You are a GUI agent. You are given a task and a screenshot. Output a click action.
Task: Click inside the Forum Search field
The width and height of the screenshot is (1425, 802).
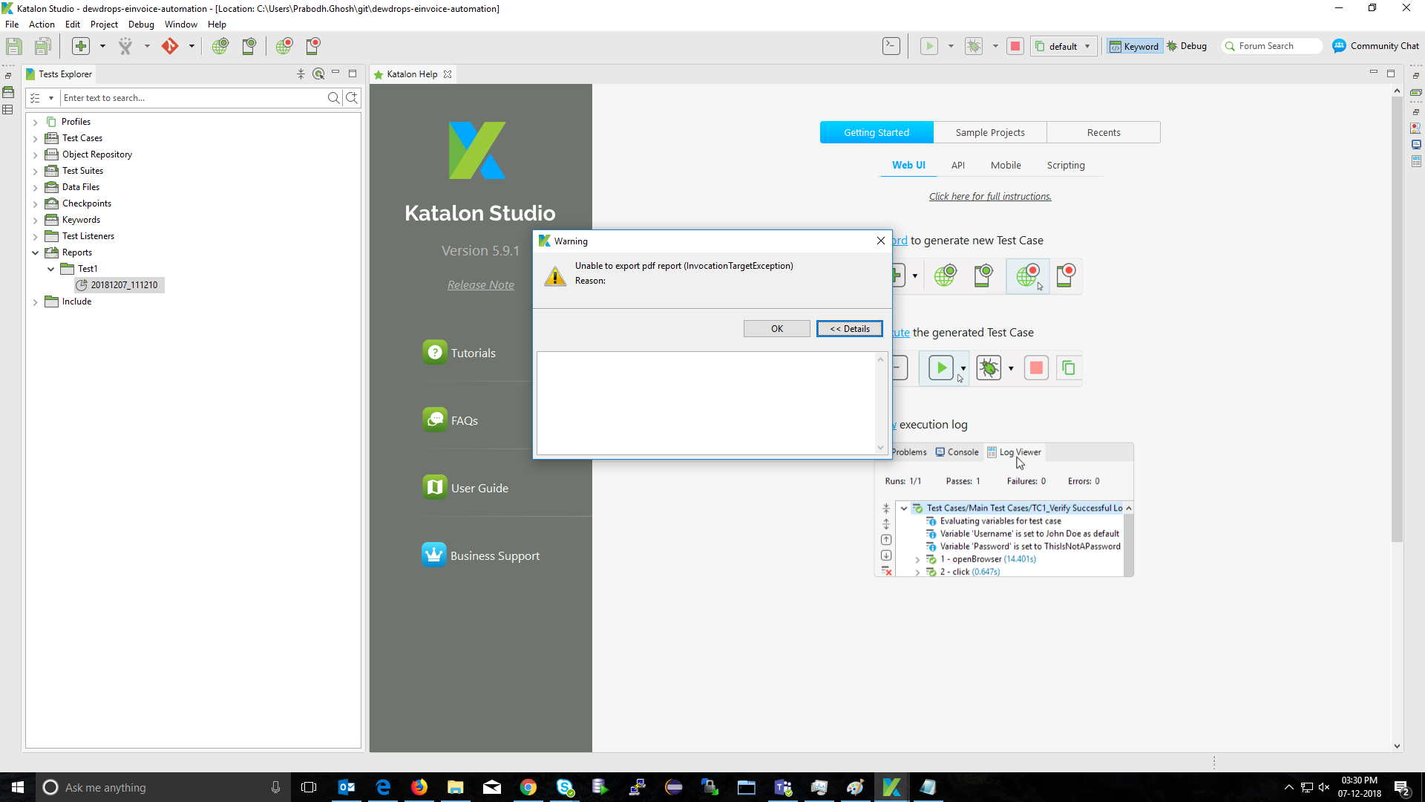pos(1273,45)
